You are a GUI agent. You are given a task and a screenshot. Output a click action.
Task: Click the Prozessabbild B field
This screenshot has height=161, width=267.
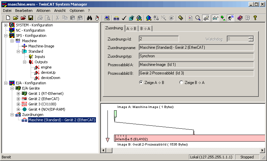tap(196, 73)
